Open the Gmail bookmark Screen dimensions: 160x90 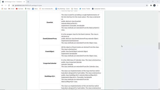point(11,9)
